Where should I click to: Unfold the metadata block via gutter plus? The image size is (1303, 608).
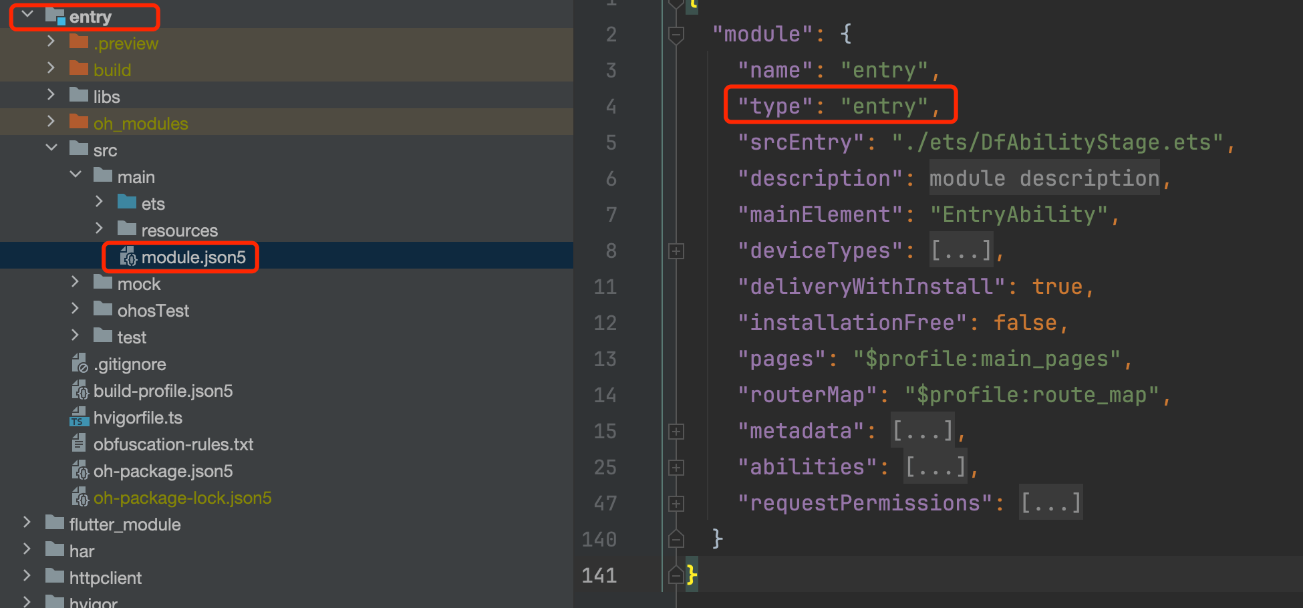point(676,432)
